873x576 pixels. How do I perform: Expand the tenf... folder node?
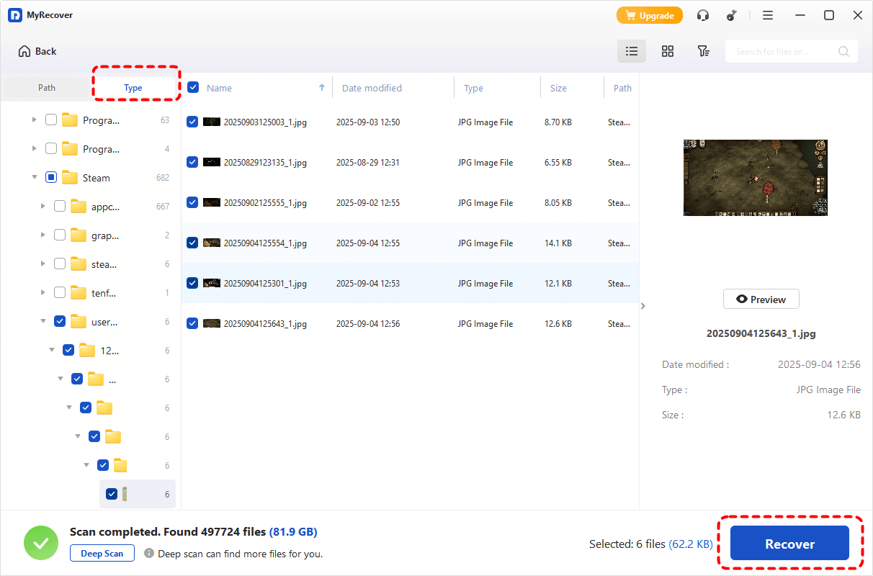pos(42,293)
